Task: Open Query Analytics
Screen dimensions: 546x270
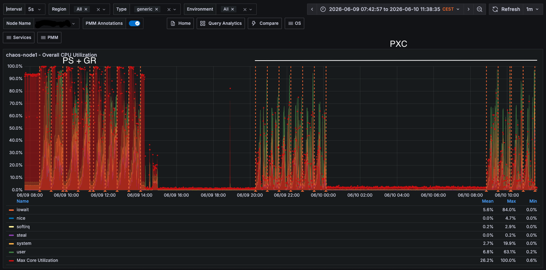Action: click(x=221, y=23)
